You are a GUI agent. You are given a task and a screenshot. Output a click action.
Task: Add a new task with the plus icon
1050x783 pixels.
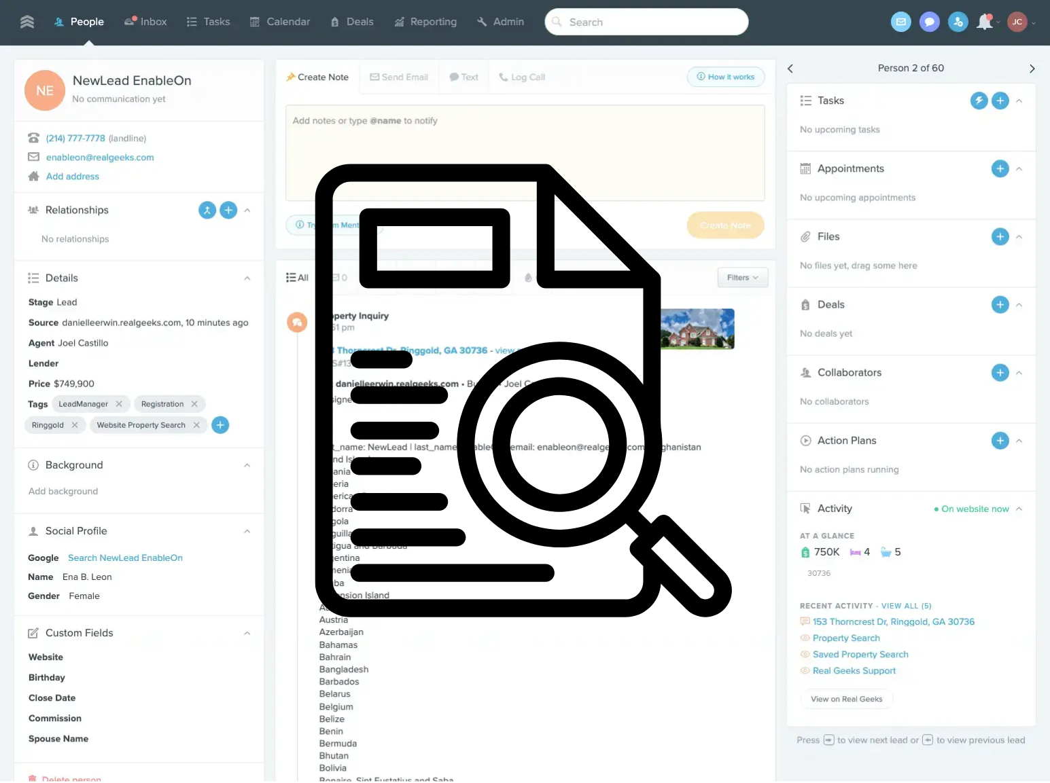coord(1000,101)
